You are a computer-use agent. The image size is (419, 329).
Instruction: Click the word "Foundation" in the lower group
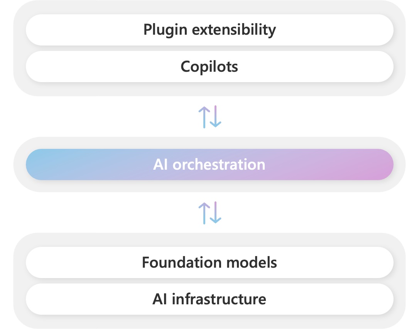(181, 263)
